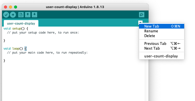Go to Previous Tab via menu

pos(155,44)
